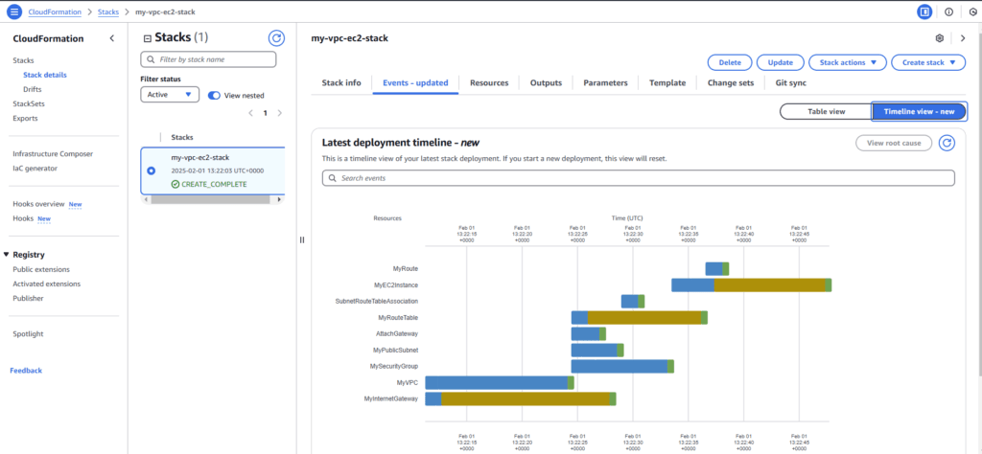Viewport: 982px width, 454px height.
Task: Collapse the Stacks list header toggle
Action: [x=148, y=38]
